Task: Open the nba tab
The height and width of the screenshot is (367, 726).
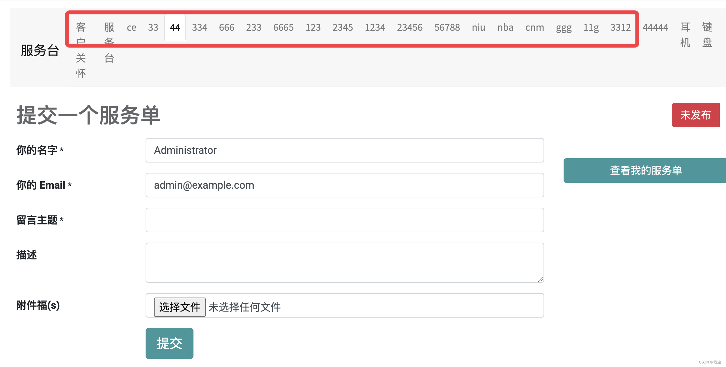Action: (505, 27)
